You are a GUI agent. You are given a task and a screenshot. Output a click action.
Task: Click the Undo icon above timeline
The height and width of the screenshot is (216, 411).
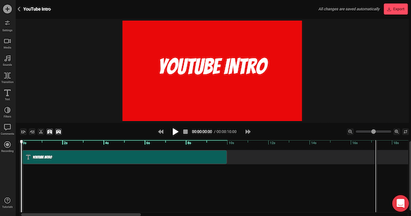pyautogui.click(x=23, y=132)
